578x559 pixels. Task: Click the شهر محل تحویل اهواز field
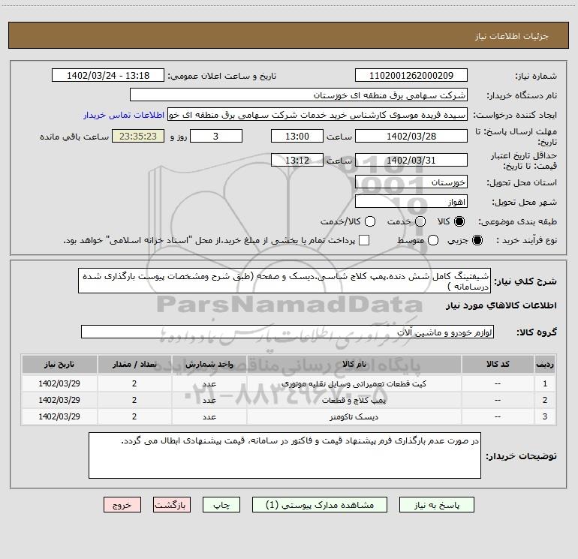(x=410, y=202)
